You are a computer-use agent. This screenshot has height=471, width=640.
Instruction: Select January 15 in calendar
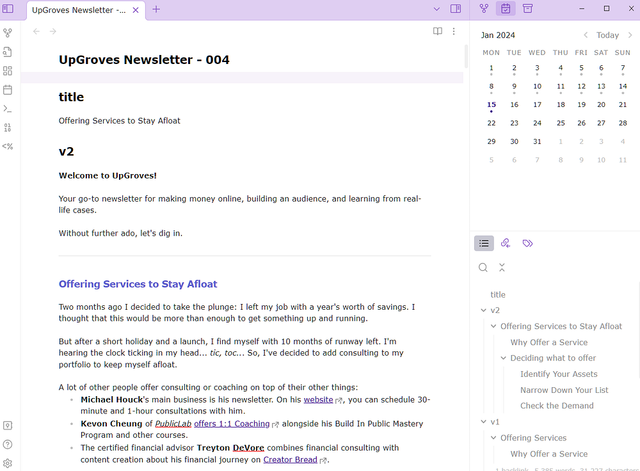(492, 105)
